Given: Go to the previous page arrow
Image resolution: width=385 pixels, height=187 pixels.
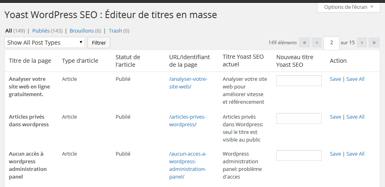Looking at the screenshot, I should pos(317,42).
